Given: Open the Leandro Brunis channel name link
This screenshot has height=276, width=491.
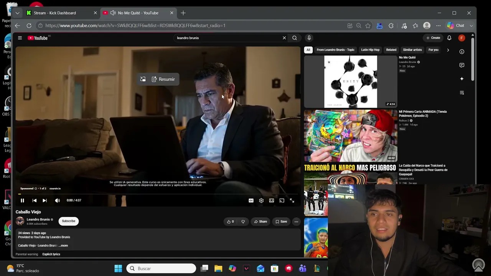Looking at the screenshot, I should point(38,220).
